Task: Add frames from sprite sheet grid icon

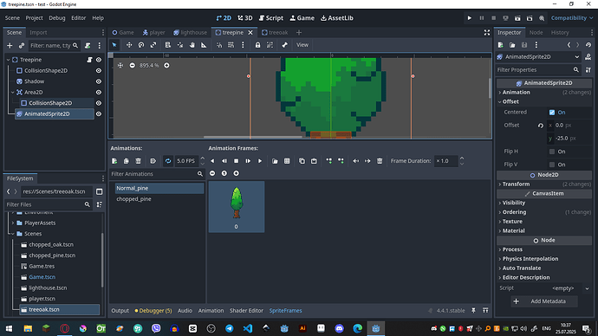Action: [x=287, y=161]
